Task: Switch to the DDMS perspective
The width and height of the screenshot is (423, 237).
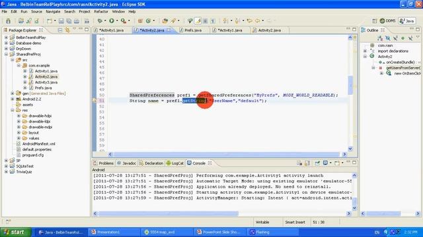Action: point(388,21)
